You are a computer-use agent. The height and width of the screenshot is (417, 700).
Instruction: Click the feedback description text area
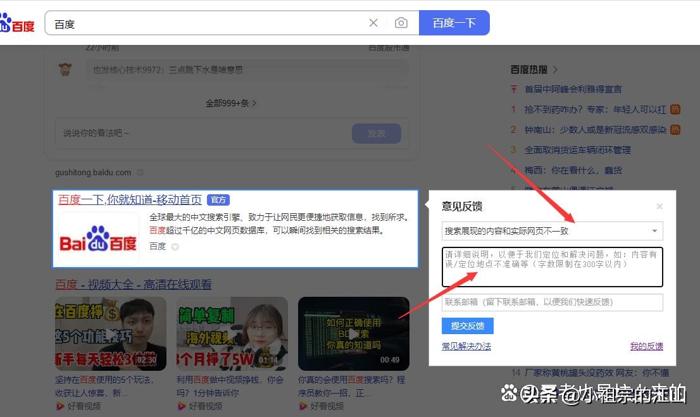point(552,266)
